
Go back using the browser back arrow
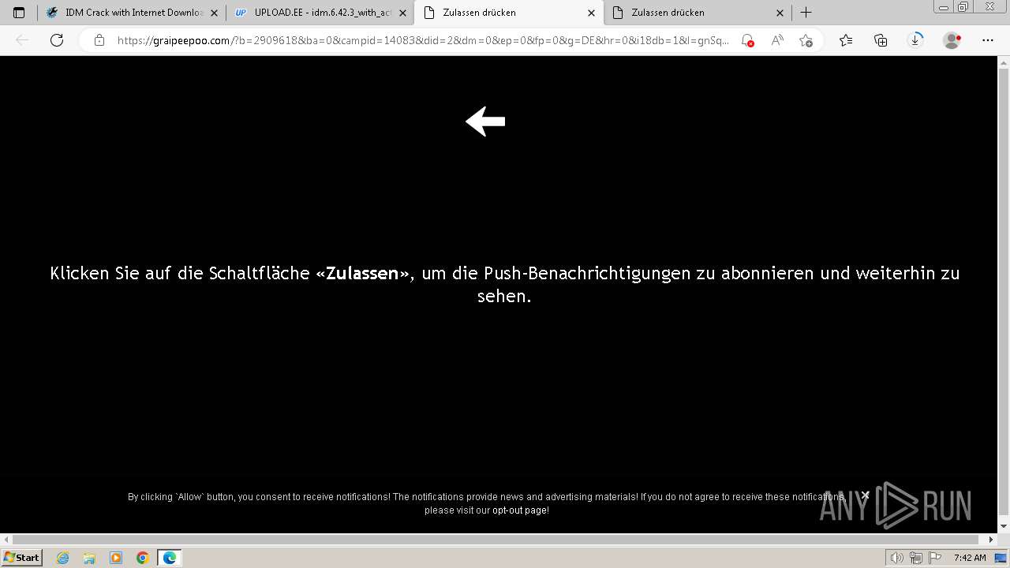coord(22,40)
